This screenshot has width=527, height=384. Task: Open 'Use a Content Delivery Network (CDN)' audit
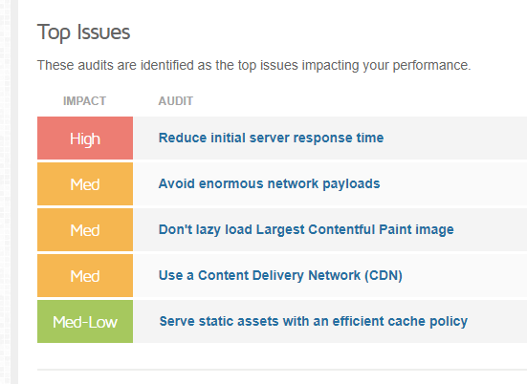click(280, 275)
